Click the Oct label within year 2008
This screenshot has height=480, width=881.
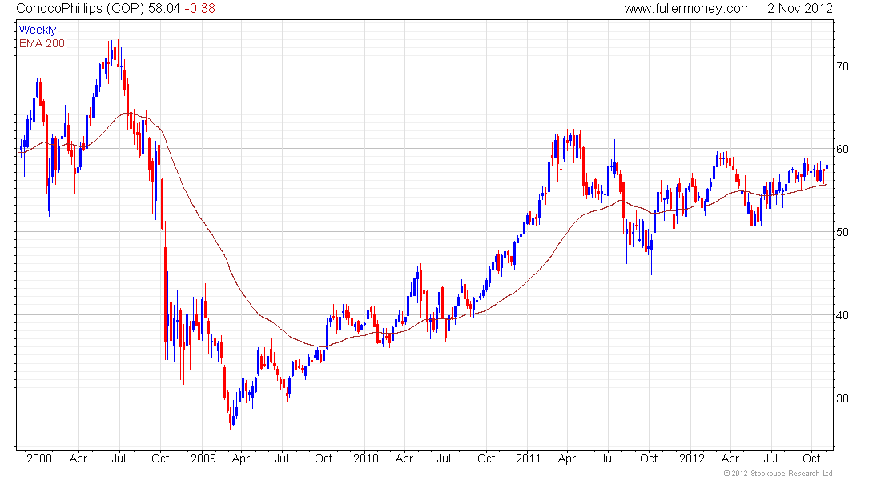pyautogui.click(x=160, y=458)
